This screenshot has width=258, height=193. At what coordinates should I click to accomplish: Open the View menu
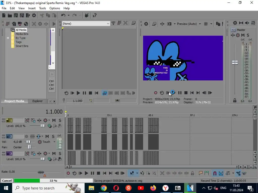pyautogui.click(x=22, y=8)
